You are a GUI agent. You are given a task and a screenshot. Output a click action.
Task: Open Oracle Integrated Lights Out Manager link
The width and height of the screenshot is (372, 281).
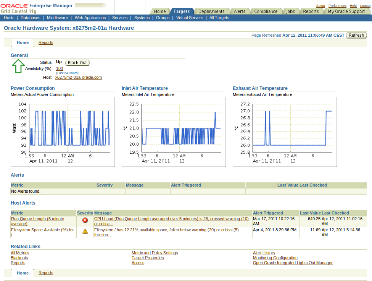[x=293, y=263]
